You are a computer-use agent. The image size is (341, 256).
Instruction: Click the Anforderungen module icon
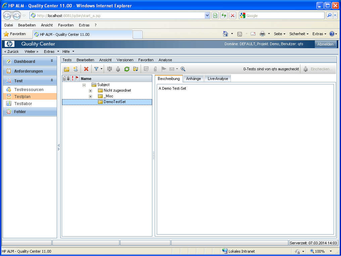click(9, 71)
